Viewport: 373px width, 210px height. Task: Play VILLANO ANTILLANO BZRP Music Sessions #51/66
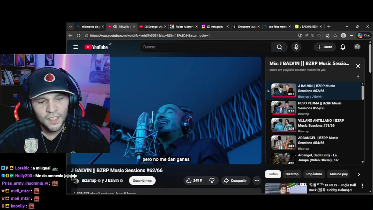314,125
